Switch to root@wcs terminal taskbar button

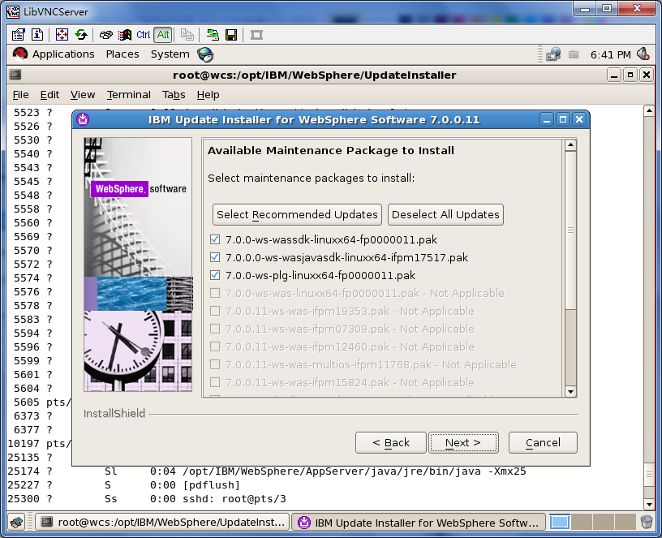(162, 523)
